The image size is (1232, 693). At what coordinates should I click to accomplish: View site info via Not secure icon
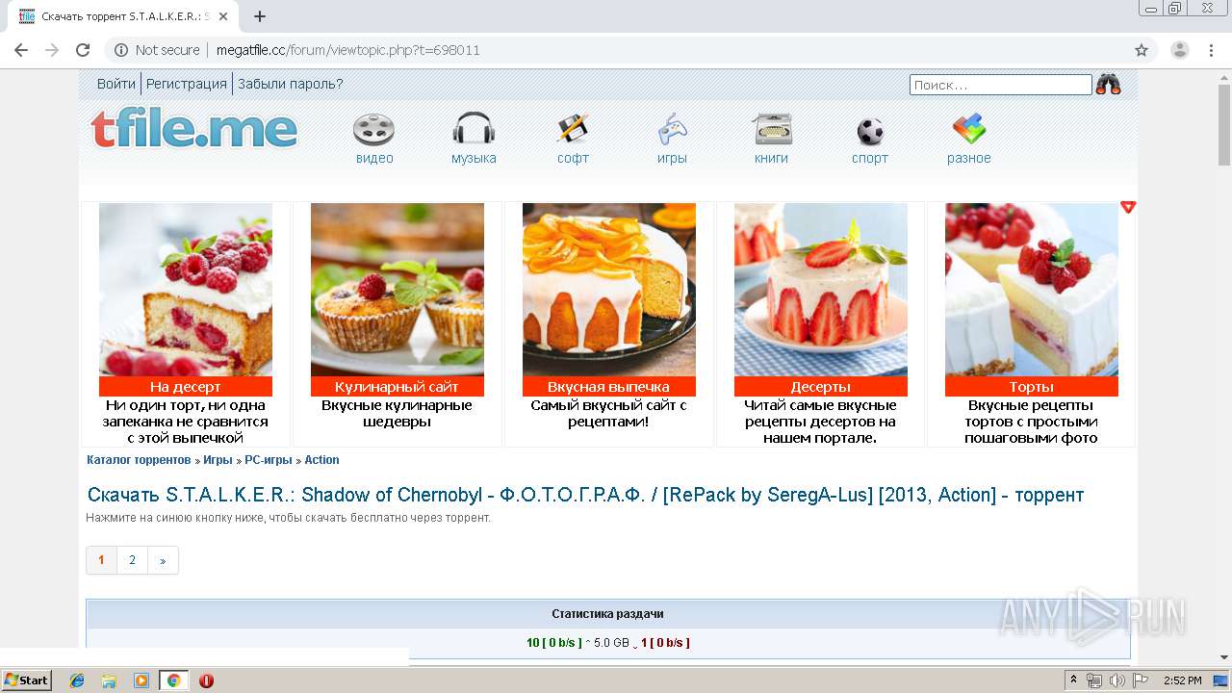121,50
